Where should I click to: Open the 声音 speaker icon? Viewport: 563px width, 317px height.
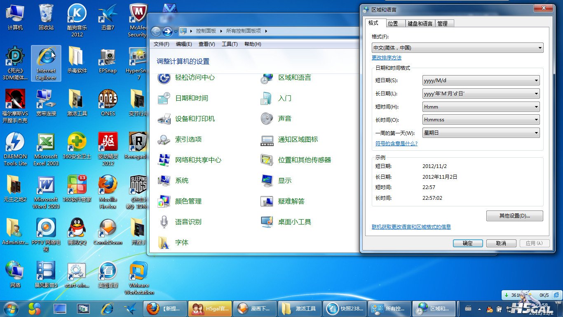tap(267, 119)
